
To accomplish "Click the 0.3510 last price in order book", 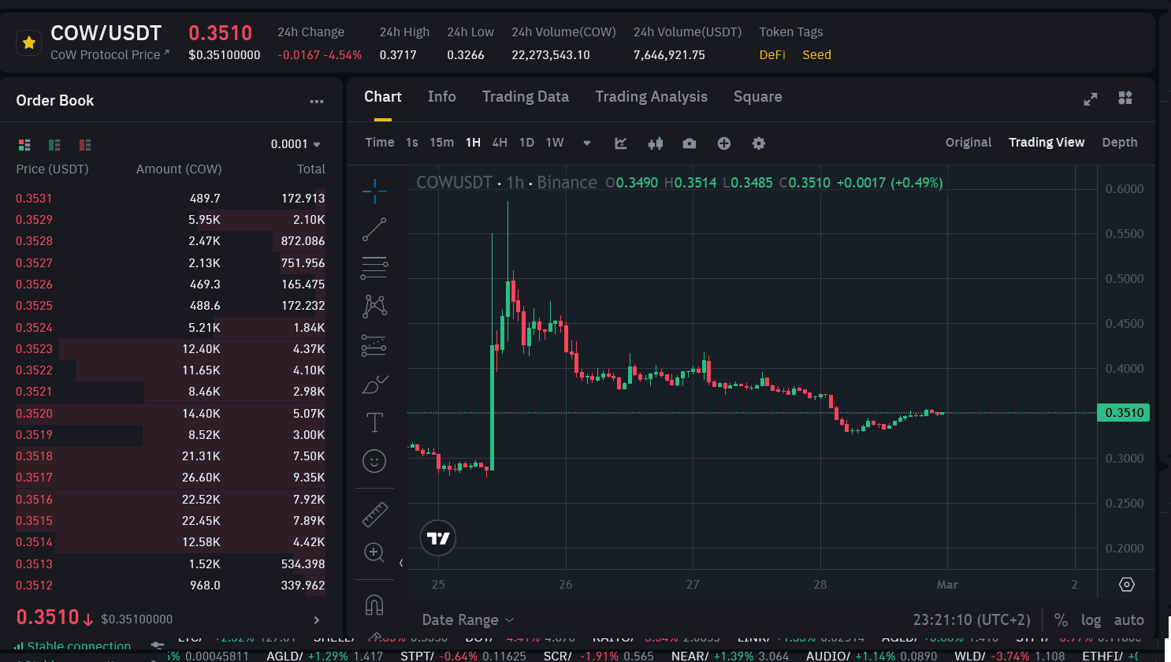I will tap(48, 617).
